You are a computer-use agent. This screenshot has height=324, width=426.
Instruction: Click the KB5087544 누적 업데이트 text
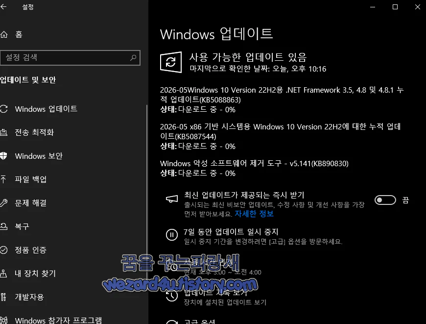pos(280,131)
